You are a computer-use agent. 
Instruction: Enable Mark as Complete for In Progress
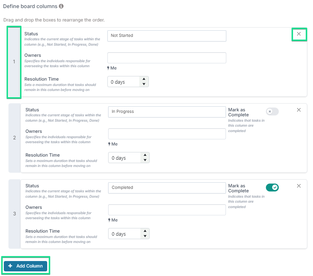point(272,111)
